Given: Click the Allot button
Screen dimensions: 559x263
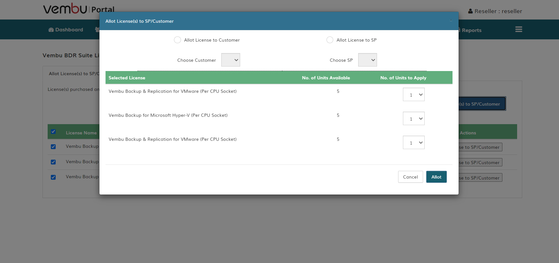Looking at the screenshot, I should coord(436,177).
